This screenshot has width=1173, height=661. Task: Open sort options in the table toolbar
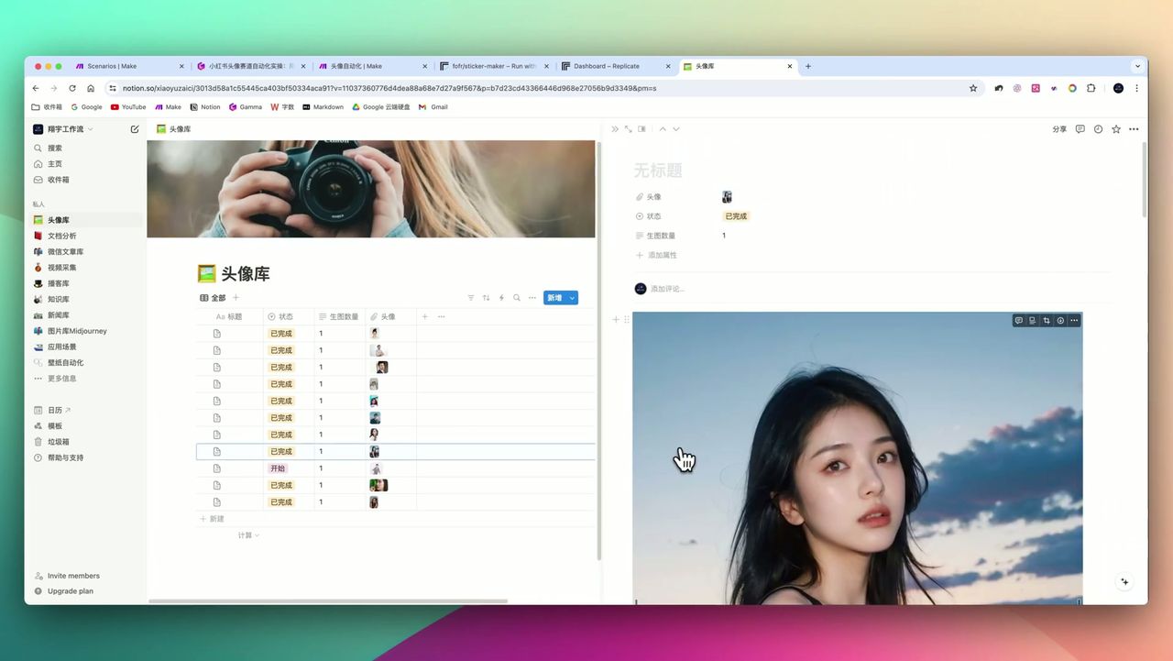click(x=486, y=297)
